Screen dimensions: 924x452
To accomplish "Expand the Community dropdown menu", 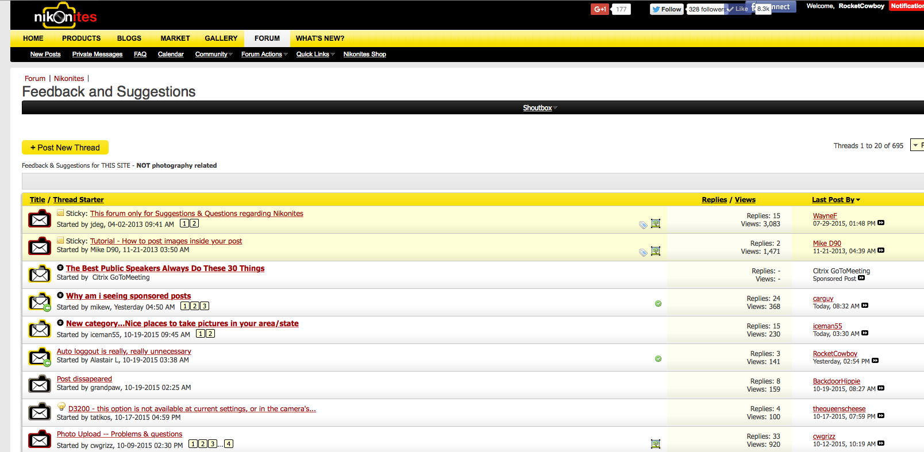I will coord(213,55).
